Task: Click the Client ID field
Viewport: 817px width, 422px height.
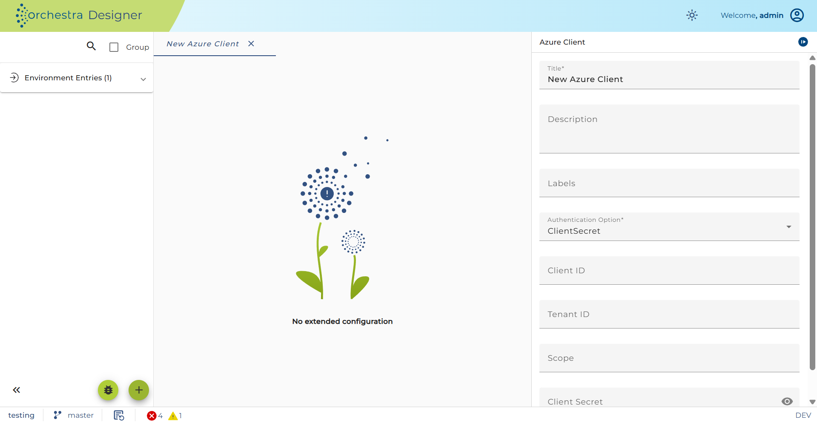Action: coord(669,270)
